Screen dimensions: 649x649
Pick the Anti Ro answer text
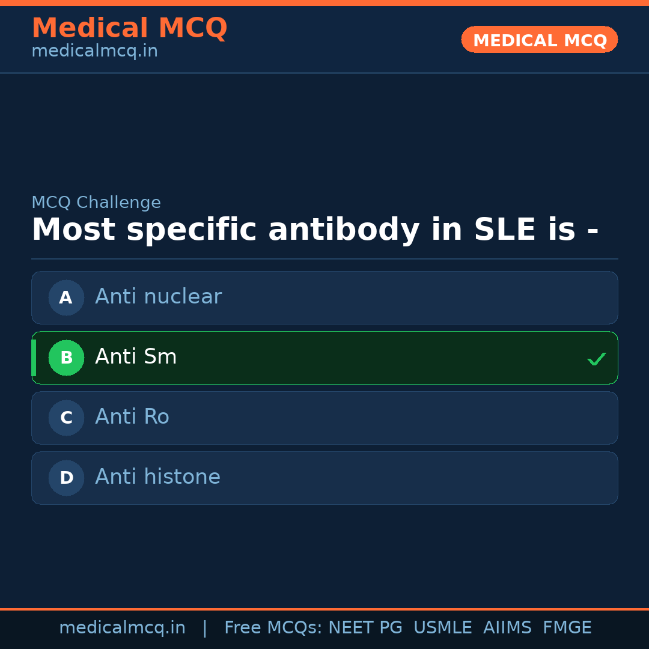pos(132,417)
